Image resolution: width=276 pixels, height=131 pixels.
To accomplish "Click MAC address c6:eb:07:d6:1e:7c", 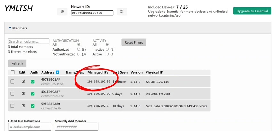I will click(52, 96).
